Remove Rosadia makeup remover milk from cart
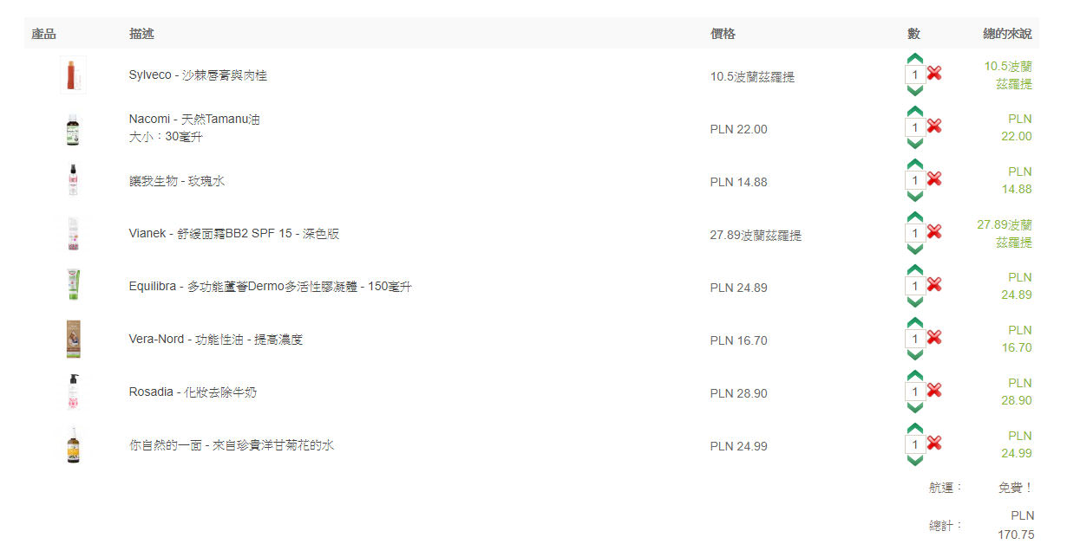 point(934,391)
